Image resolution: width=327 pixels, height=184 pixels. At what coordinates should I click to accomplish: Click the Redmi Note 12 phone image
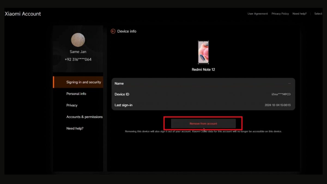(x=203, y=52)
